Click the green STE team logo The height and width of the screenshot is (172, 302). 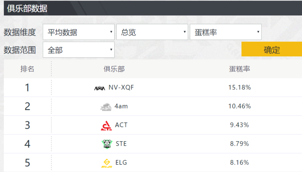[107, 144]
